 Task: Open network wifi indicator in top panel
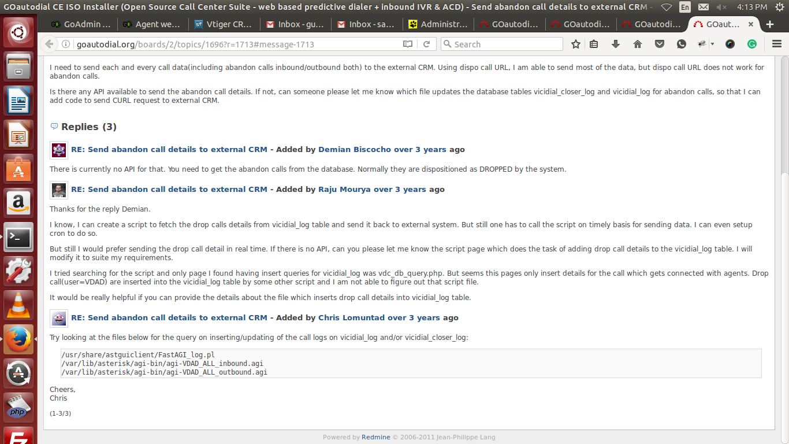667,7
